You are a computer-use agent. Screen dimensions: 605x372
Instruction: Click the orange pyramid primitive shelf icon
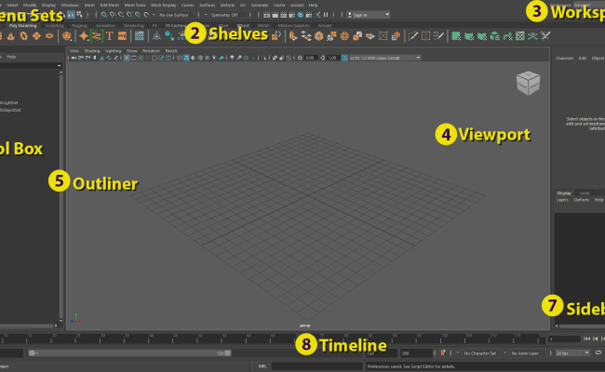[x=11, y=36]
